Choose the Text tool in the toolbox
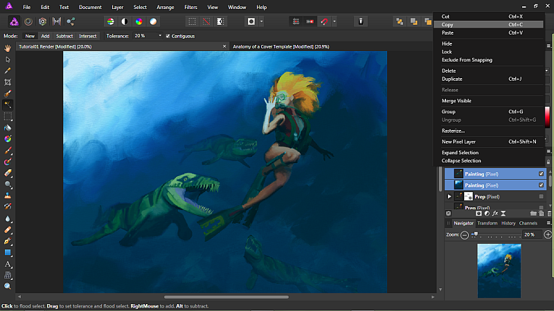This screenshot has width=554, height=311. [x=8, y=264]
